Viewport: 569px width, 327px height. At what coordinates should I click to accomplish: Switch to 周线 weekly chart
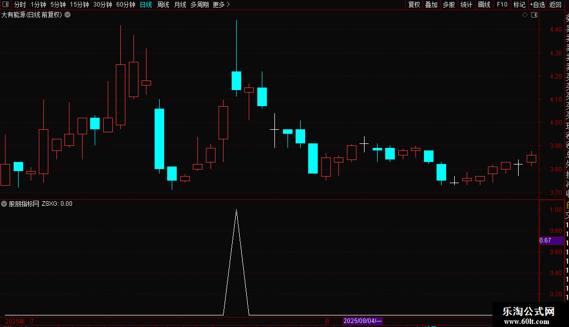pos(163,5)
